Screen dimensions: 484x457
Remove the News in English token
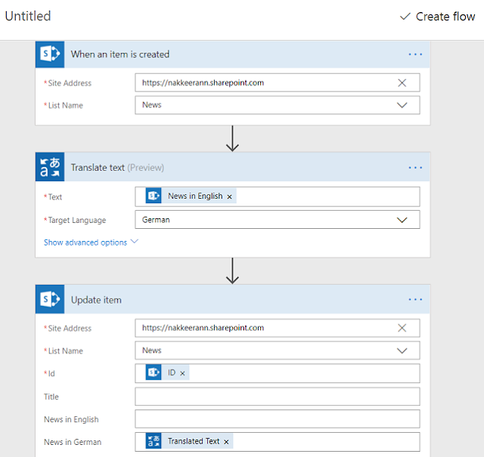230,196
